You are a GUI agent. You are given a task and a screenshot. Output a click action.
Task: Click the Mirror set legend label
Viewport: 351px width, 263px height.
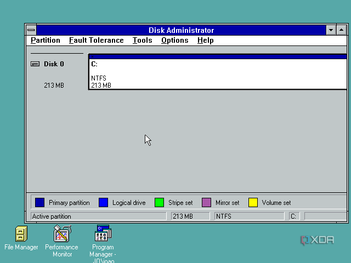(x=228, y=203)
